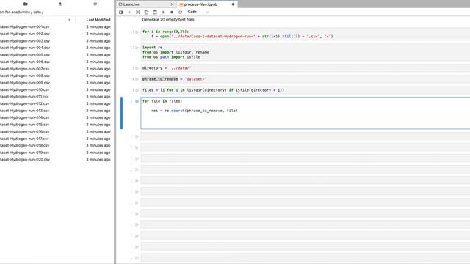Select file Hydrogen-run-005.csv
470x264 pixels.
[x=24, y=55]
